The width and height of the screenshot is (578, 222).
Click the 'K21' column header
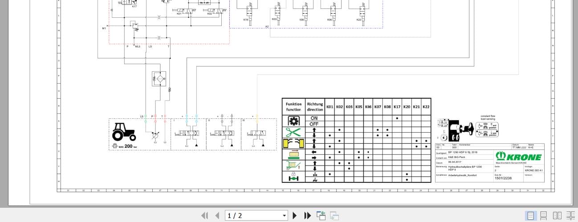click(x=416, y=107)
